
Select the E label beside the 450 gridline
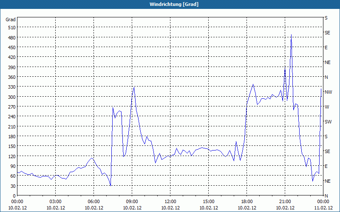coord(326,47)
